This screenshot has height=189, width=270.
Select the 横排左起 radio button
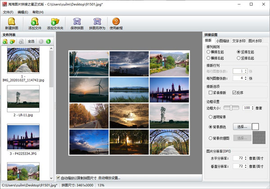click(208, 52)
